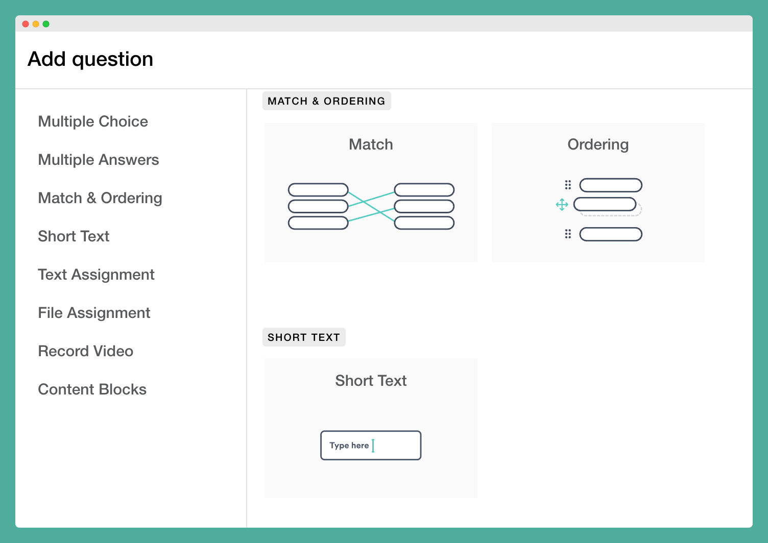Open the Multiple Answers category
The width and height of the screenshot is (768, 543).
99,160
